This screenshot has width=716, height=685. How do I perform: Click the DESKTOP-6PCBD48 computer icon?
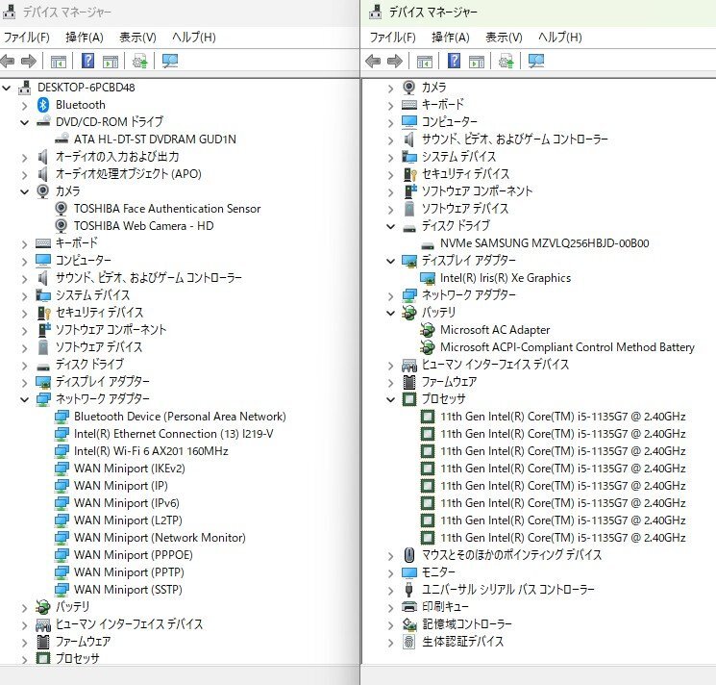[x=25, y=88]
